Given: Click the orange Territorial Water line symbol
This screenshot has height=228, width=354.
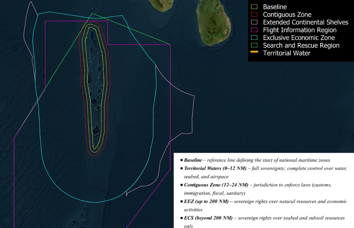Looking at the screenshot, I should pos(254,52).
